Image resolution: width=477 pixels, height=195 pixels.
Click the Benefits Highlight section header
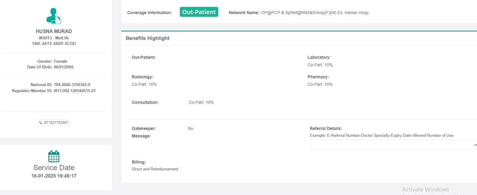148,38
